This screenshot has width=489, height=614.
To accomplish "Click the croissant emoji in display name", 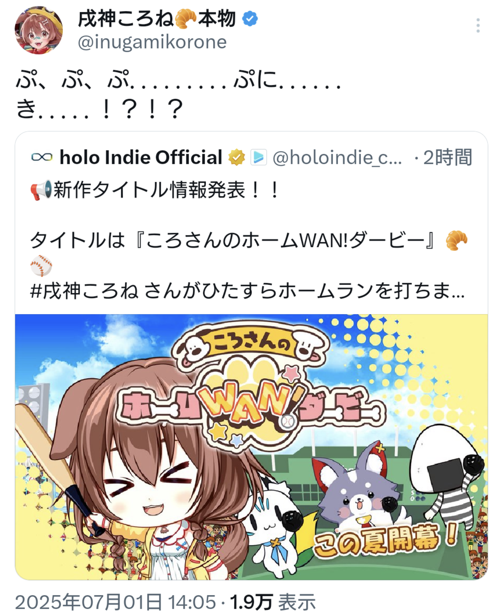I will point(185,19).
